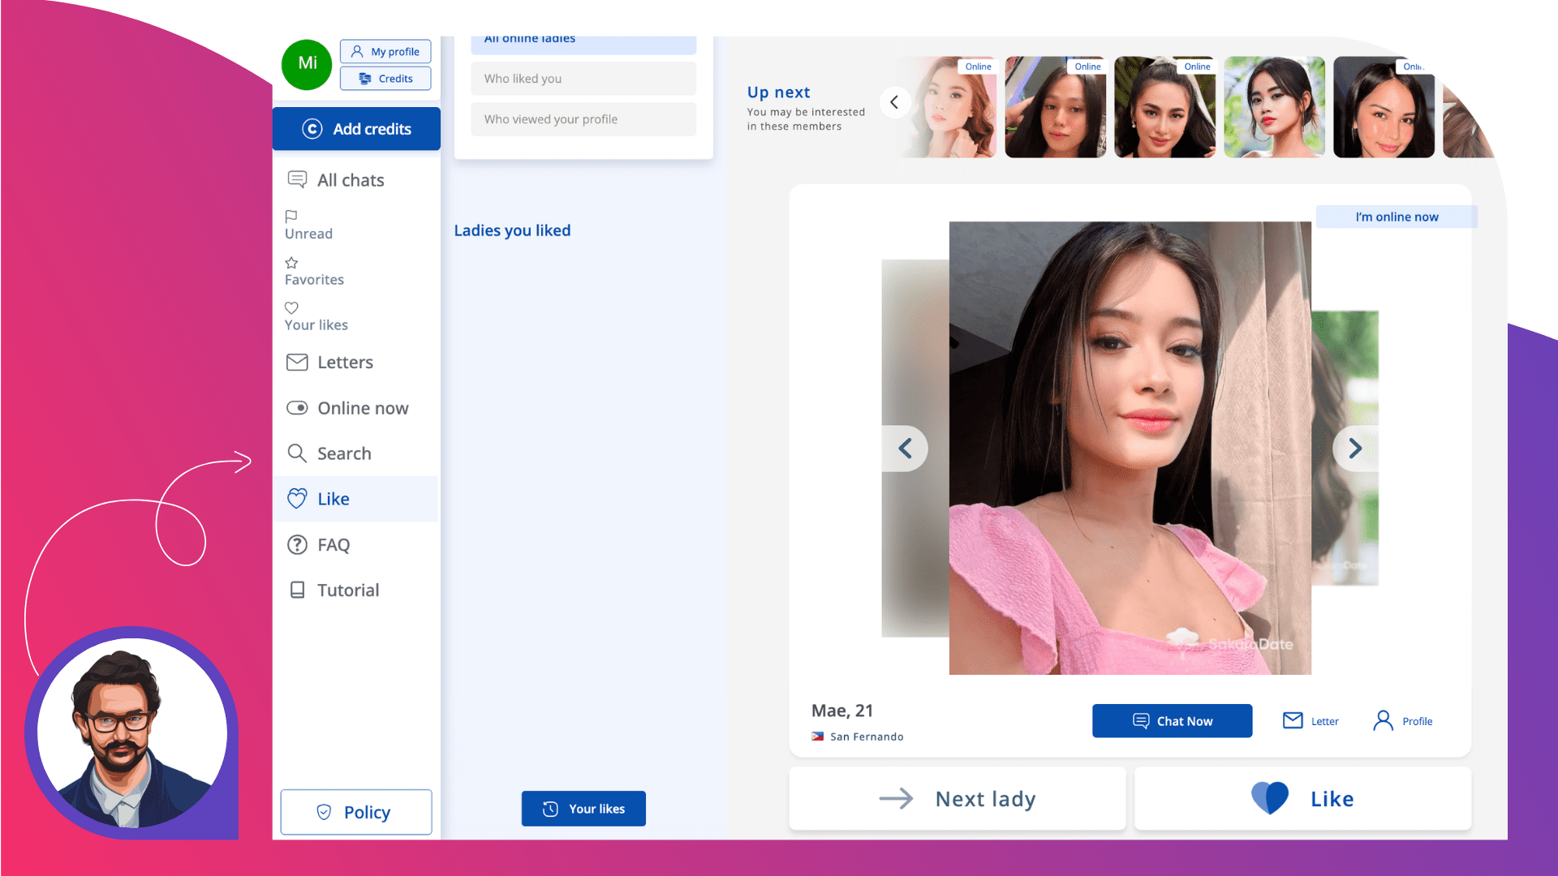
Task: Select the Letters envelope icon
Action: (297, 362)
